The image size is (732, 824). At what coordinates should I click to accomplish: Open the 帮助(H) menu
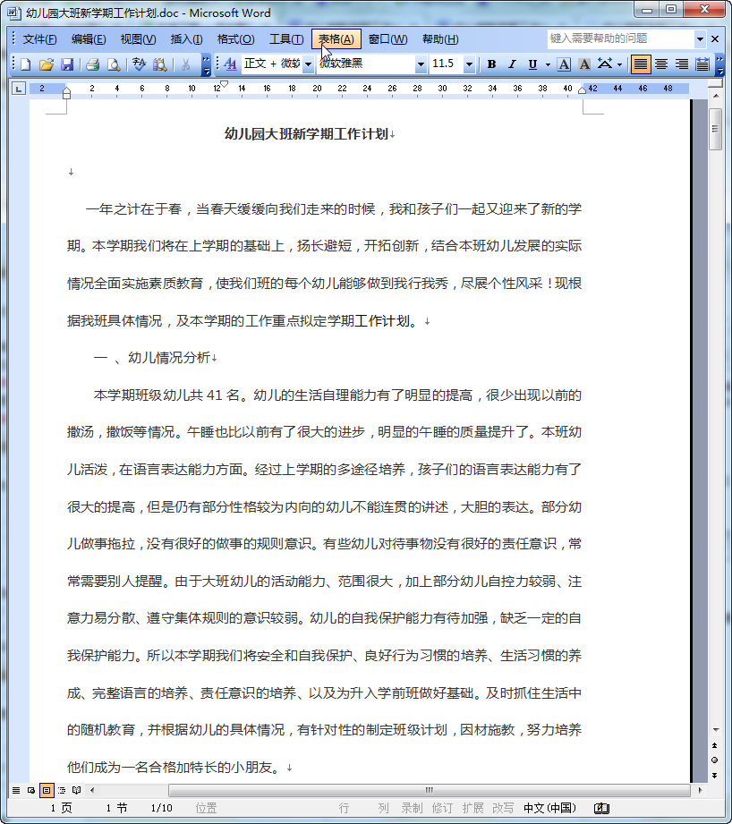point(440,39)
